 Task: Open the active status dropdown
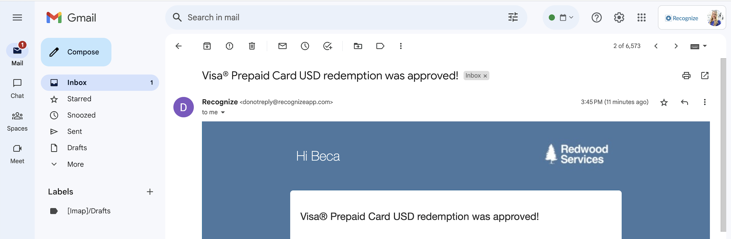[x=561, y=18]
